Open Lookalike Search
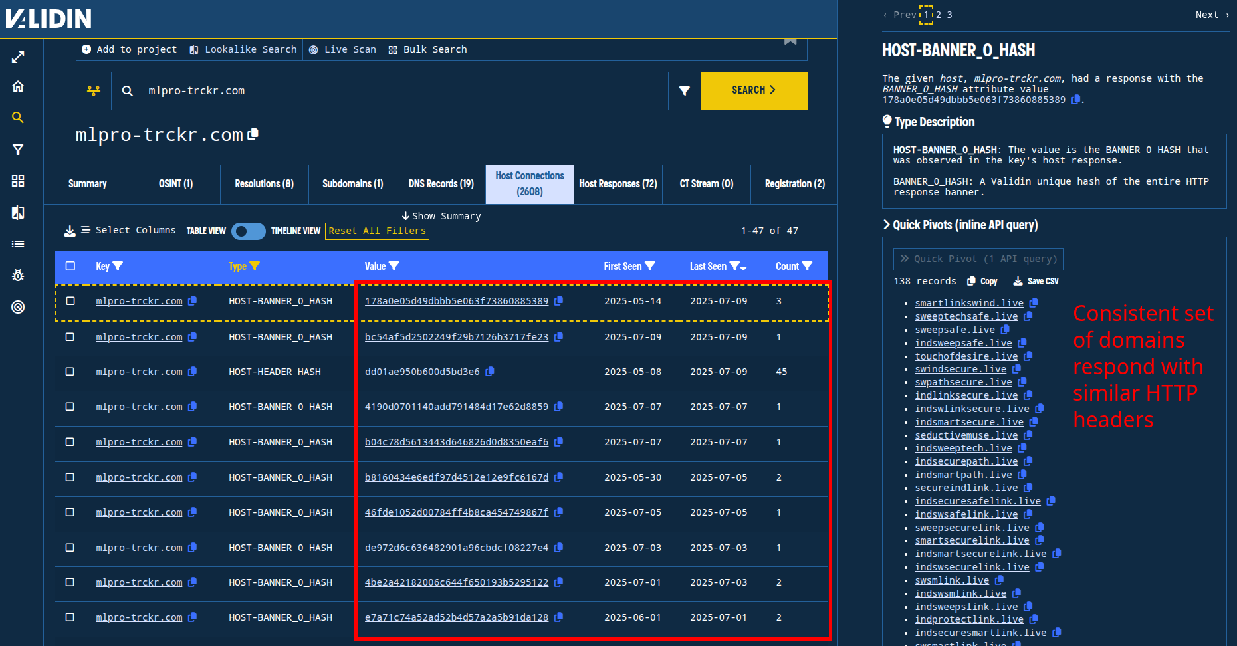 [x=243, y=49]
